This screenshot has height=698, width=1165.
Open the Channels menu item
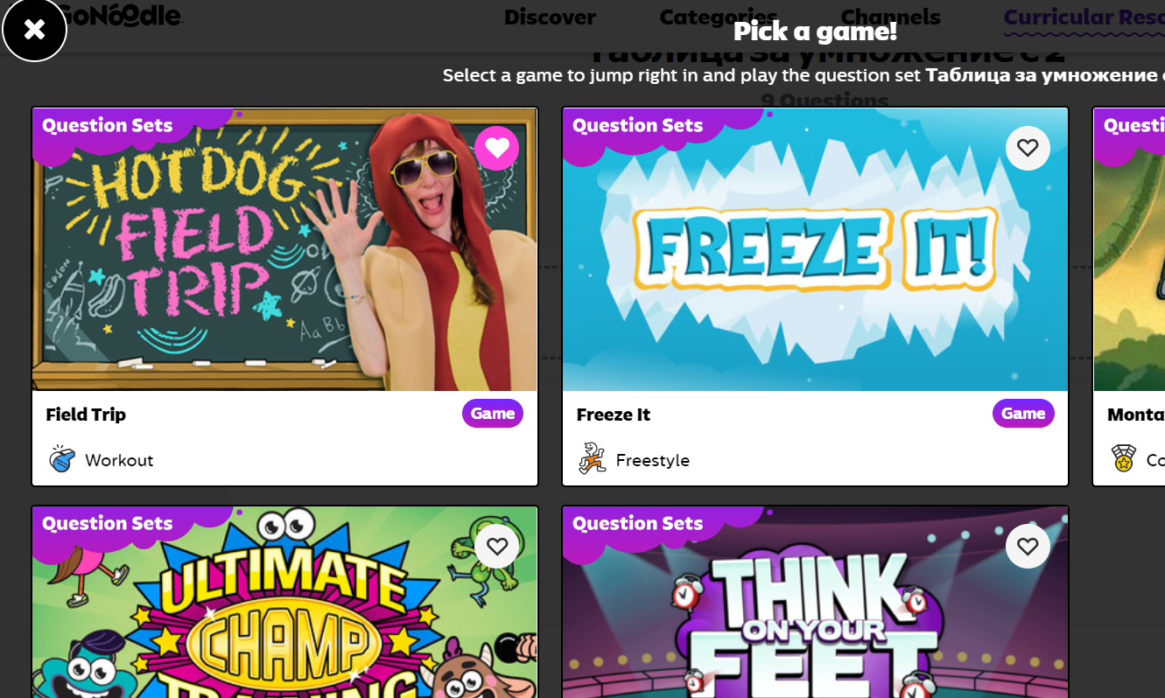890,17
